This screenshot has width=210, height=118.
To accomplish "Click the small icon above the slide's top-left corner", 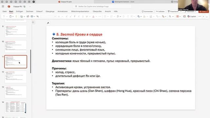I will (x=48, y=23).
